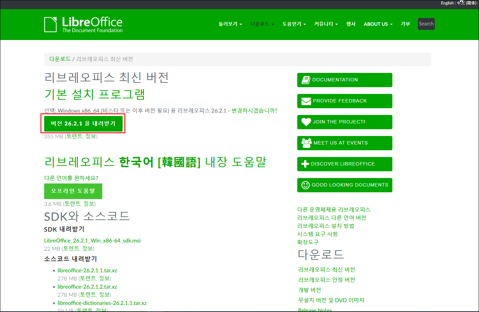Download libreoffice-dictionaries-26.2.1.1.tar.xz
Screen dimensions: 479x312
102,303
